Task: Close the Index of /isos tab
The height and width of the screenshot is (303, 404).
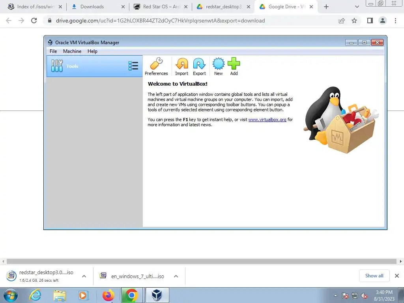Action: pyautogui.click(x=60, y=7)
